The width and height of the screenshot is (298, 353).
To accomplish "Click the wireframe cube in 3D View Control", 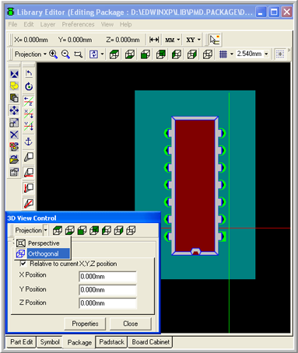I will point(131,230).
